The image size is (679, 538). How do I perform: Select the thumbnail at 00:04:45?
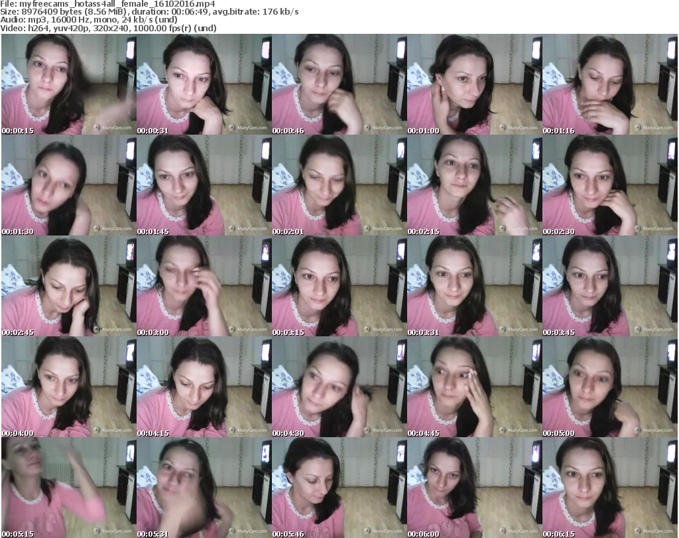point(474,387)
